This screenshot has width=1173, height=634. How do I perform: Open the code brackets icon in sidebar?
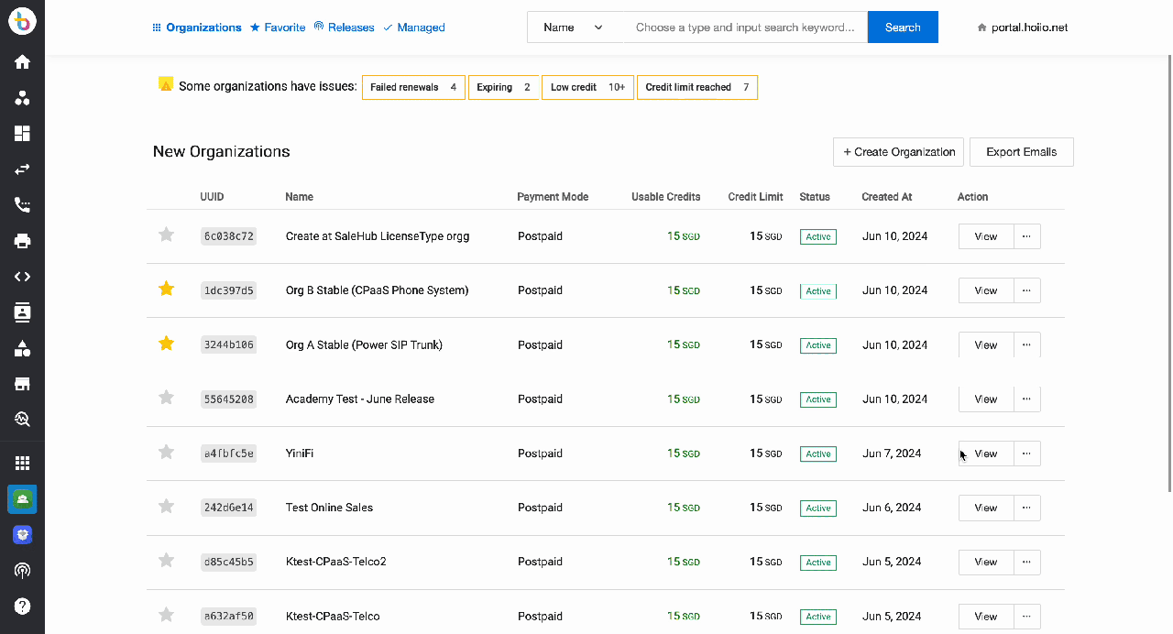22,277
